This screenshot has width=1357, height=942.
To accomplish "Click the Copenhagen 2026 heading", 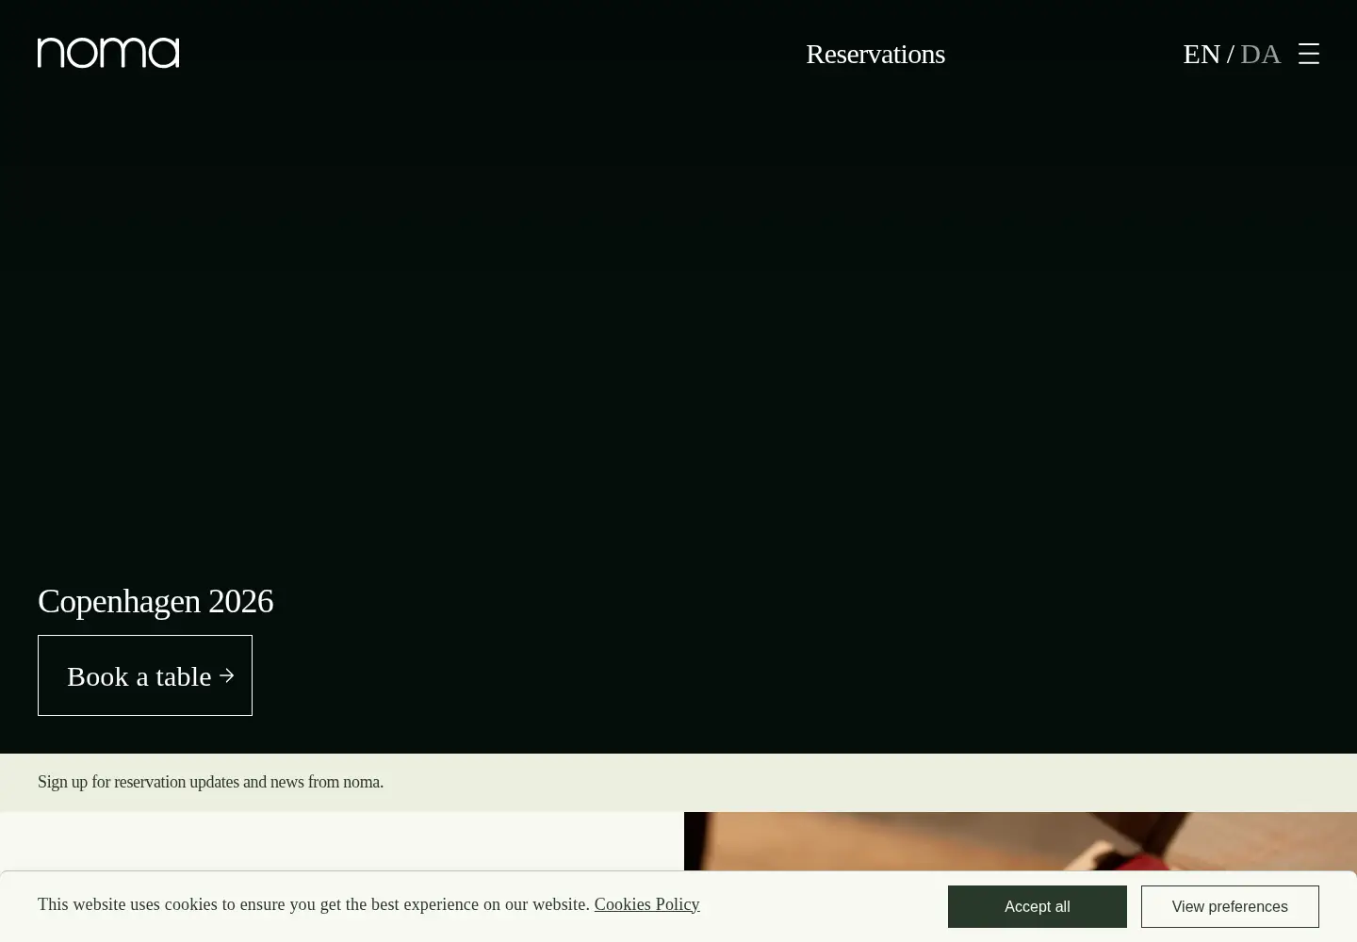I will click(155, 601).
